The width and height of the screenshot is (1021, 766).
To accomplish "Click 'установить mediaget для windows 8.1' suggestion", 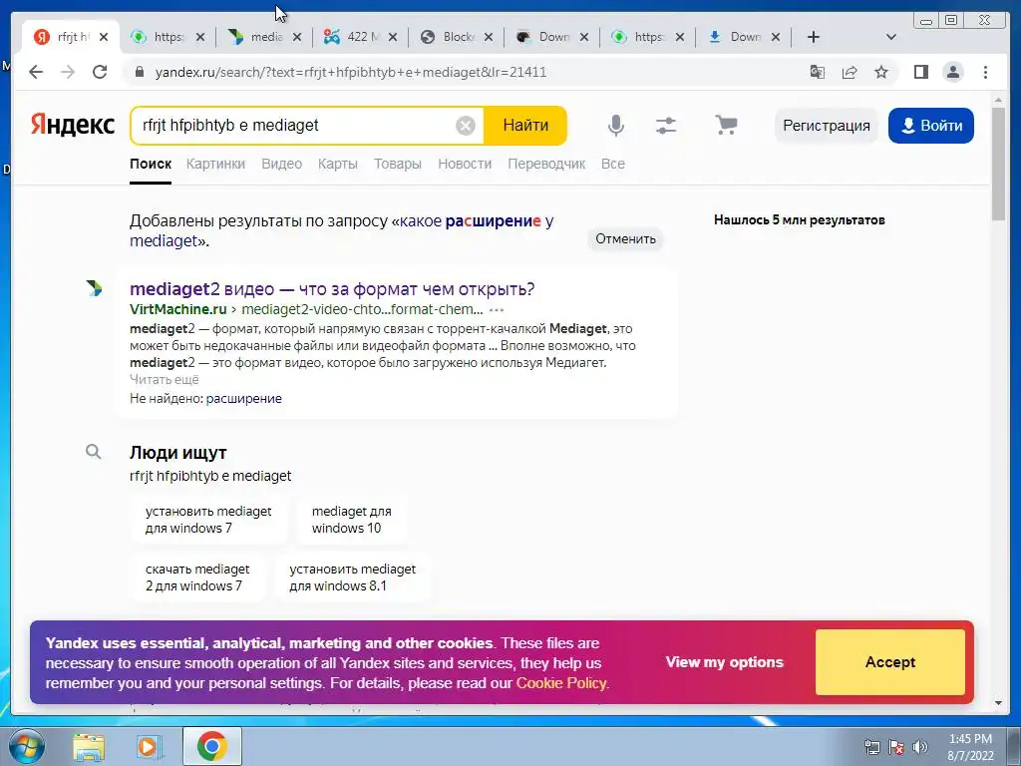I will (352, 577).
